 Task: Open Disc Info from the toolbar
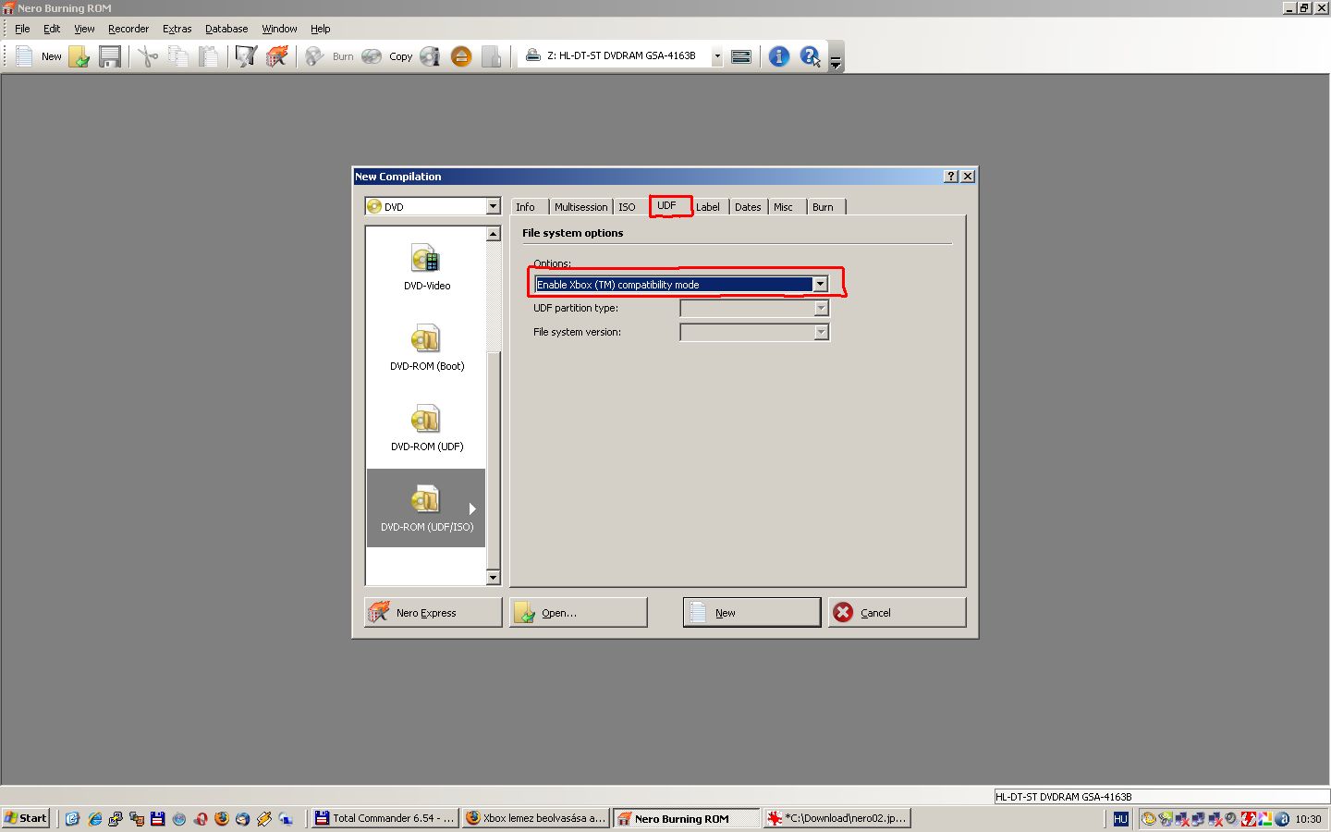pyautogui.click(x=430, y=57)
